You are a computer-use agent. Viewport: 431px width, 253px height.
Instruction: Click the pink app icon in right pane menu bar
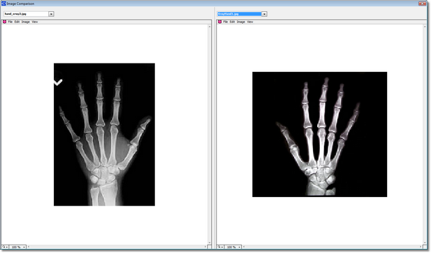coord(219,22)
